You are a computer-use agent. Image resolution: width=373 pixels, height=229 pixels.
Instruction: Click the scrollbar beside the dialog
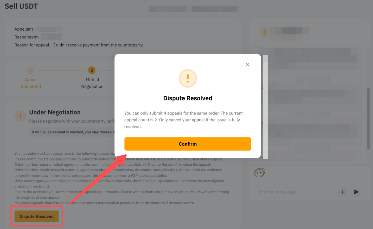[265, 107]
